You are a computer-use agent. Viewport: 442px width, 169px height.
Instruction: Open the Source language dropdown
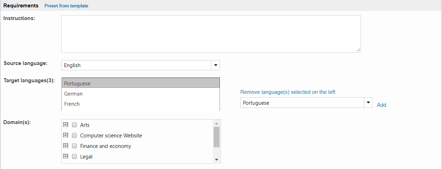coord(215,65)
